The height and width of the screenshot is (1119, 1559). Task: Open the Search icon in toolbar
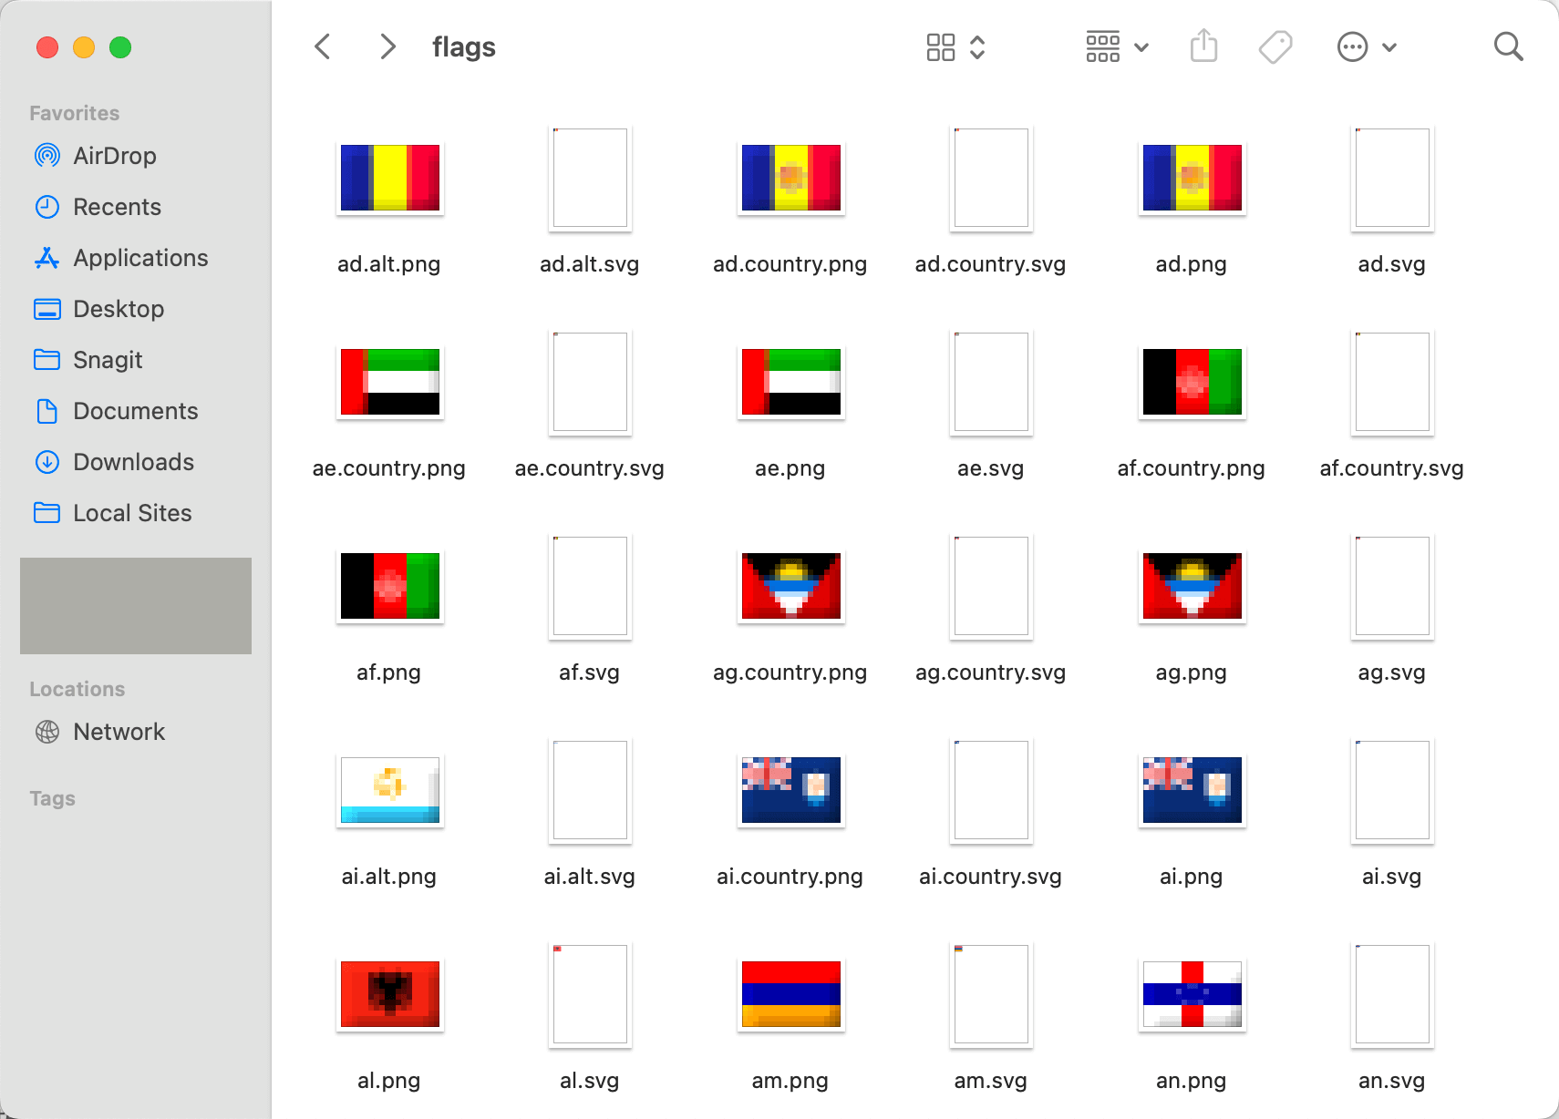[1508, 46]
